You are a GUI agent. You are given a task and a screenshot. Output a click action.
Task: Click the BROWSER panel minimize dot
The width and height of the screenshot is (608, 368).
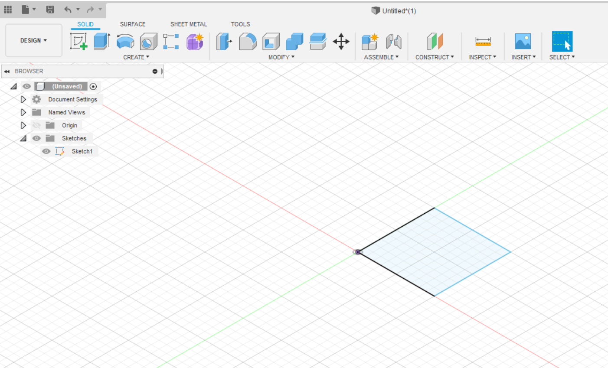tap(155, 71)
